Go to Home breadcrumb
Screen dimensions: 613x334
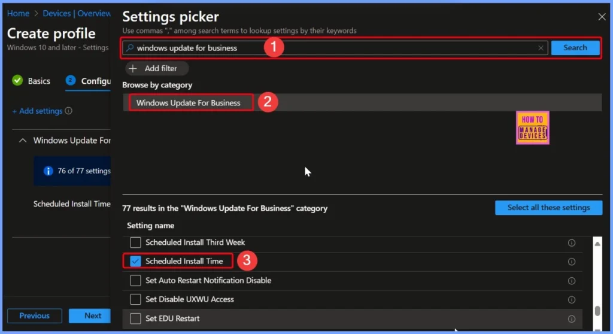click(18, 13)
